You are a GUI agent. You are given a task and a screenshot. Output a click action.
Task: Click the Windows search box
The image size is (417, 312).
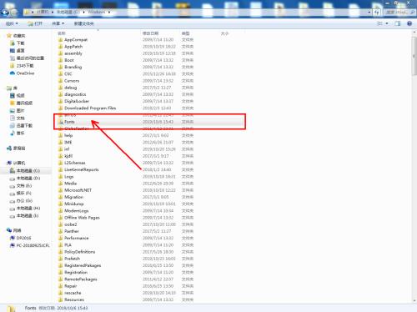tap(399, 13)
